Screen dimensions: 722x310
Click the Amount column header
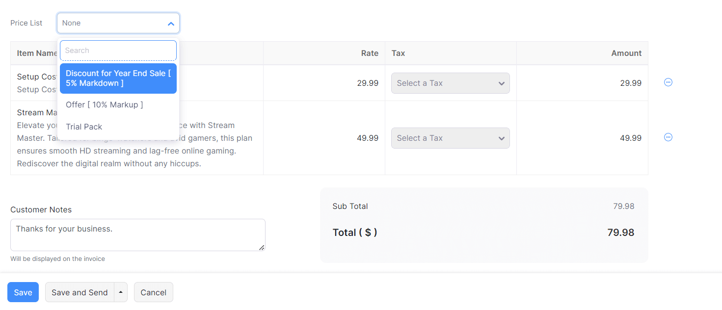pos(626,53)
